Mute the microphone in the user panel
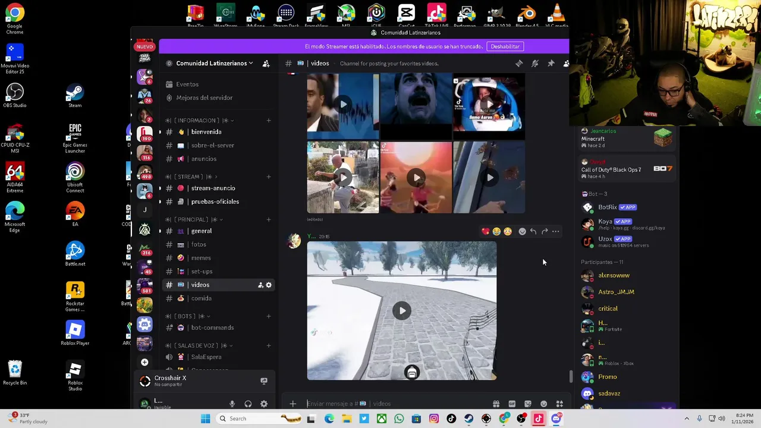The image size is (761, 428). (232, 404)
